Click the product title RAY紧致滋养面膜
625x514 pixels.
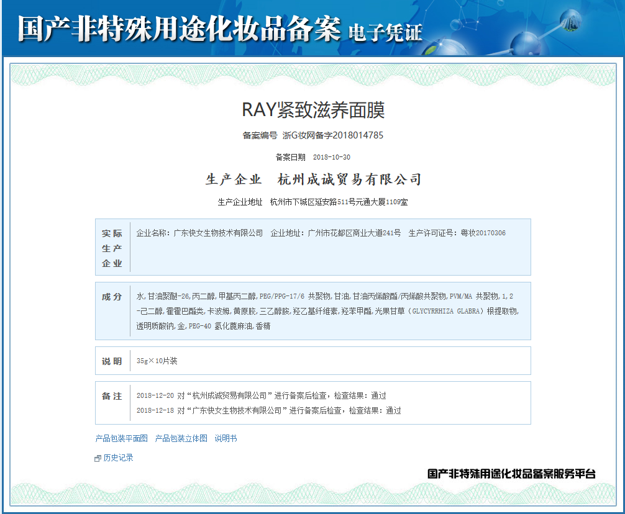[x=313, y=110]
